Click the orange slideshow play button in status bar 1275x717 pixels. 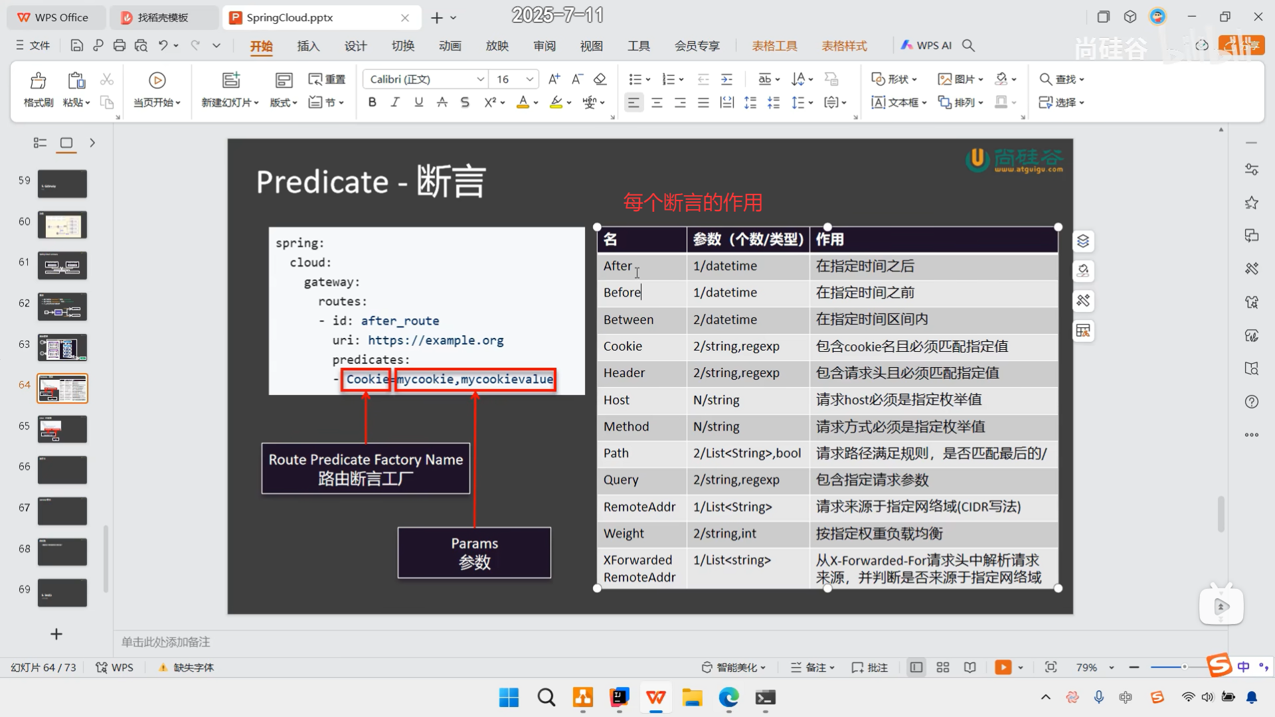coord(1003,667)
